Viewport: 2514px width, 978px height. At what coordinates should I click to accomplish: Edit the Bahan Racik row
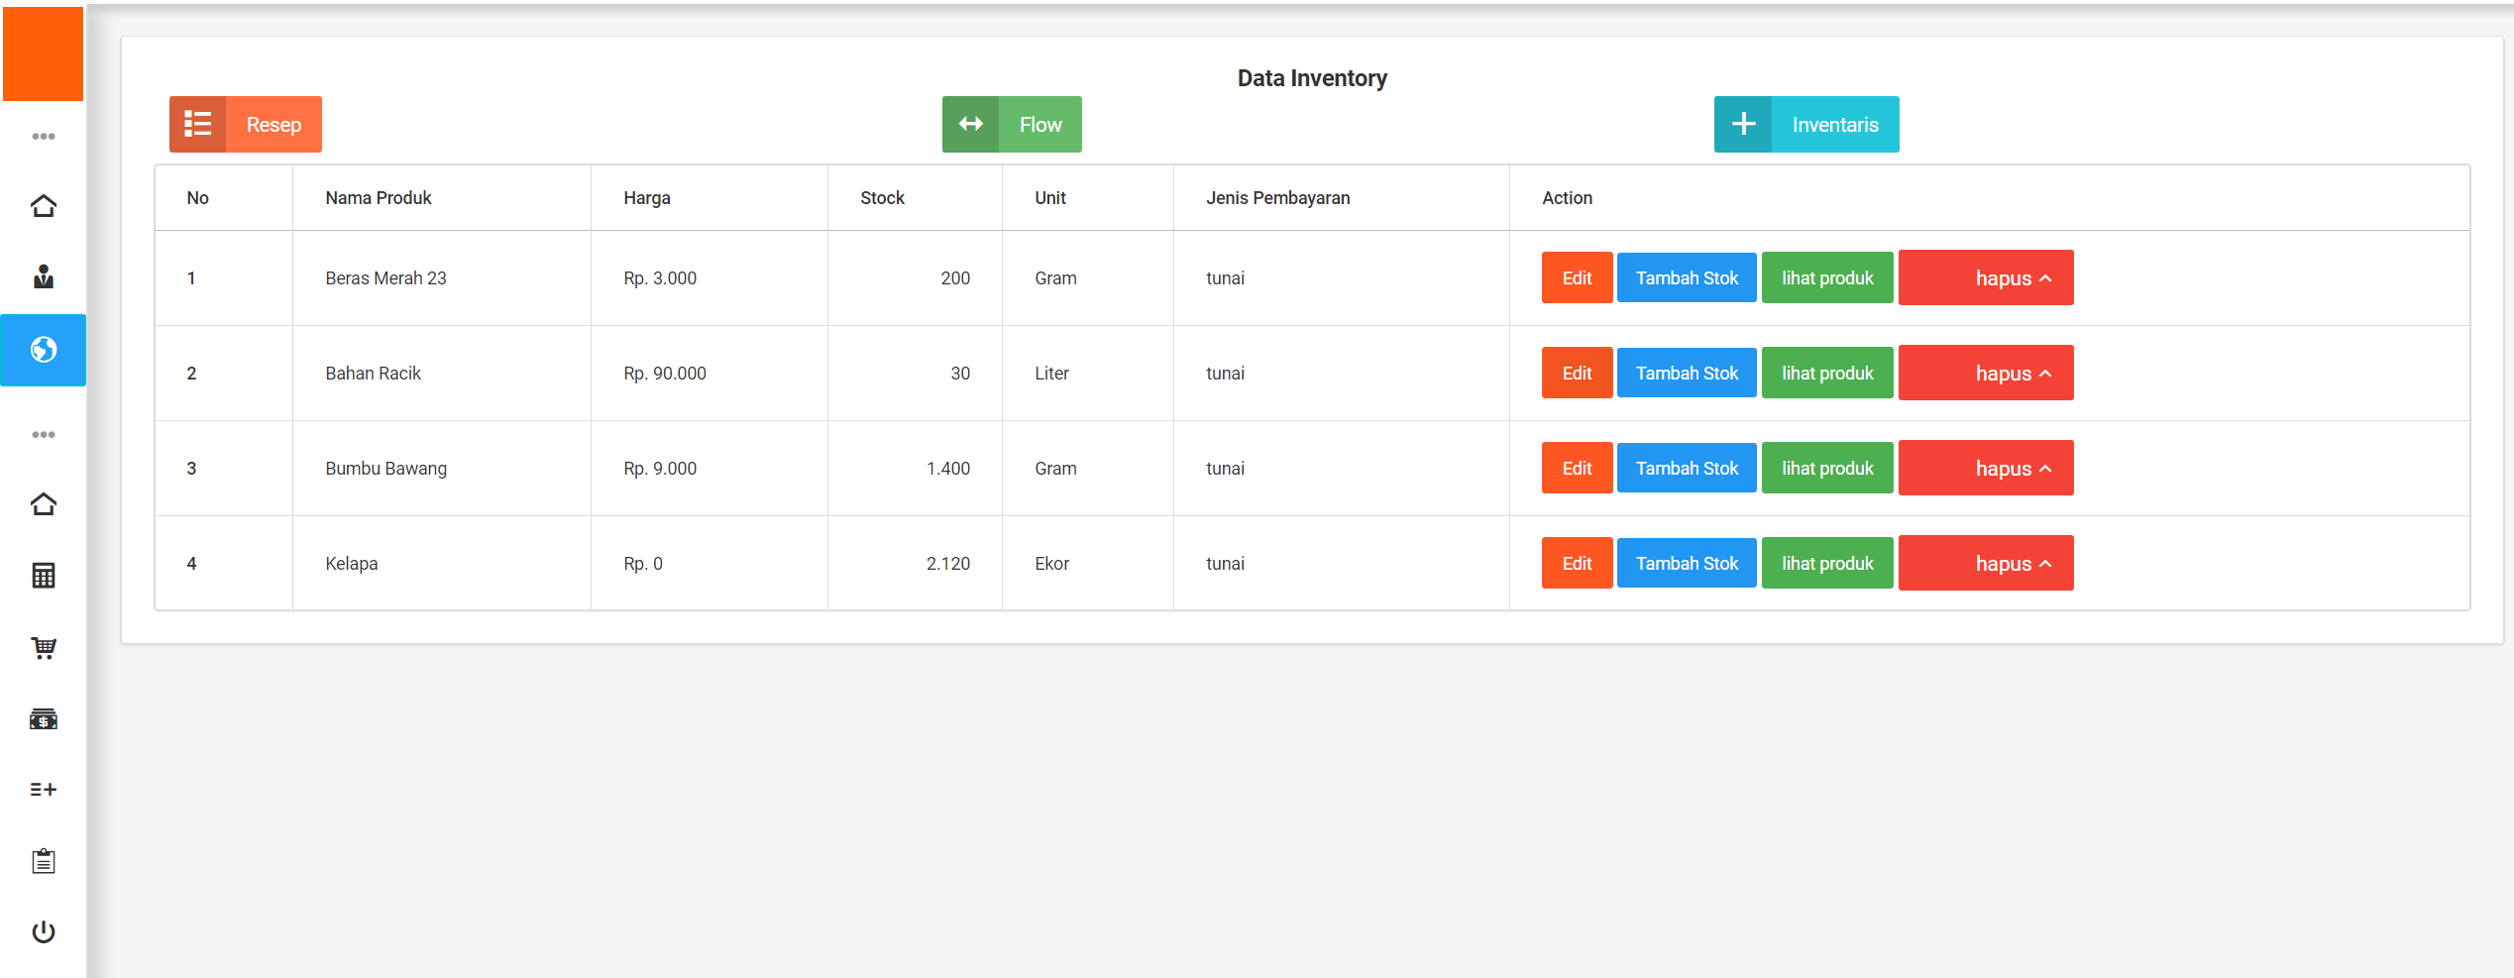(x=1577, y=373)
